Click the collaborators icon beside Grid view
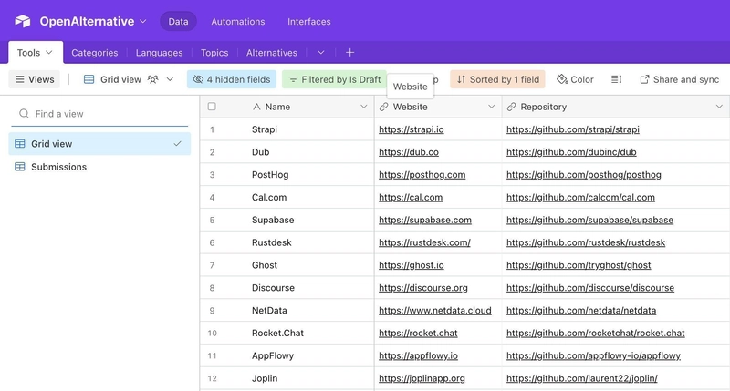 pos(152,79)
